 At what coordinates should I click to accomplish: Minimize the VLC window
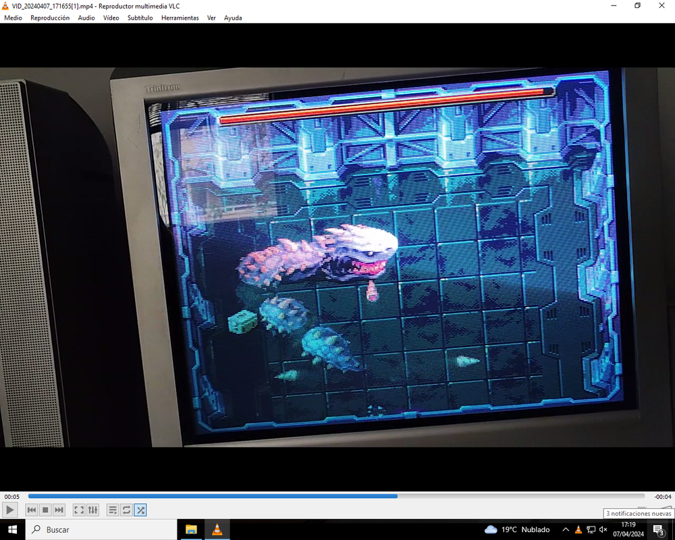614,5
